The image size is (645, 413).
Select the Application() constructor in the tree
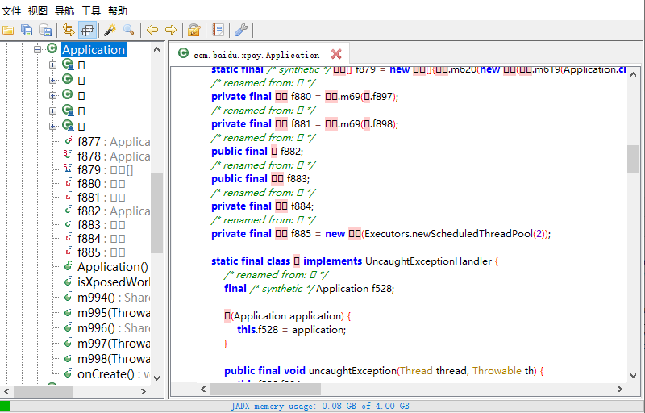[x=113, y=267]
